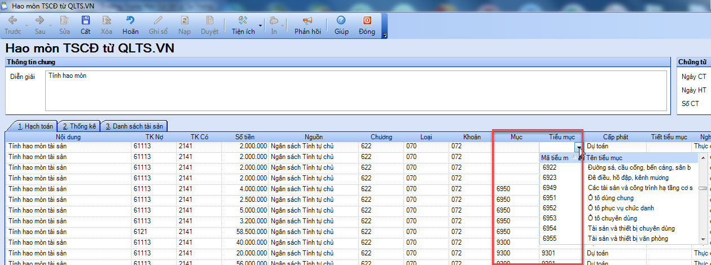Go to previous record with Trước
The height and width of the screenshot is (265, 711).
[12, 25]
